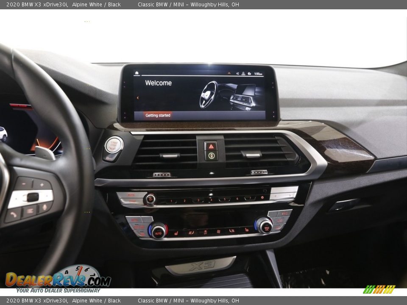
Task: Click the steering wheel list menu button
Action: pos(29,211)
